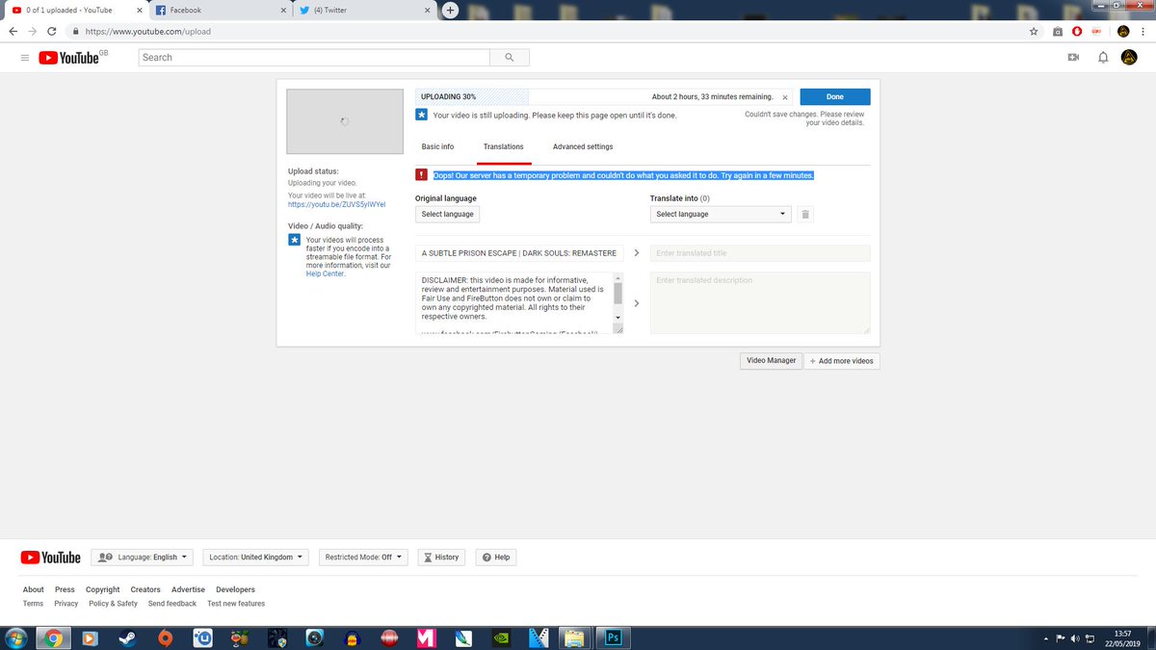Open the Test new features link

coord(236,604)
